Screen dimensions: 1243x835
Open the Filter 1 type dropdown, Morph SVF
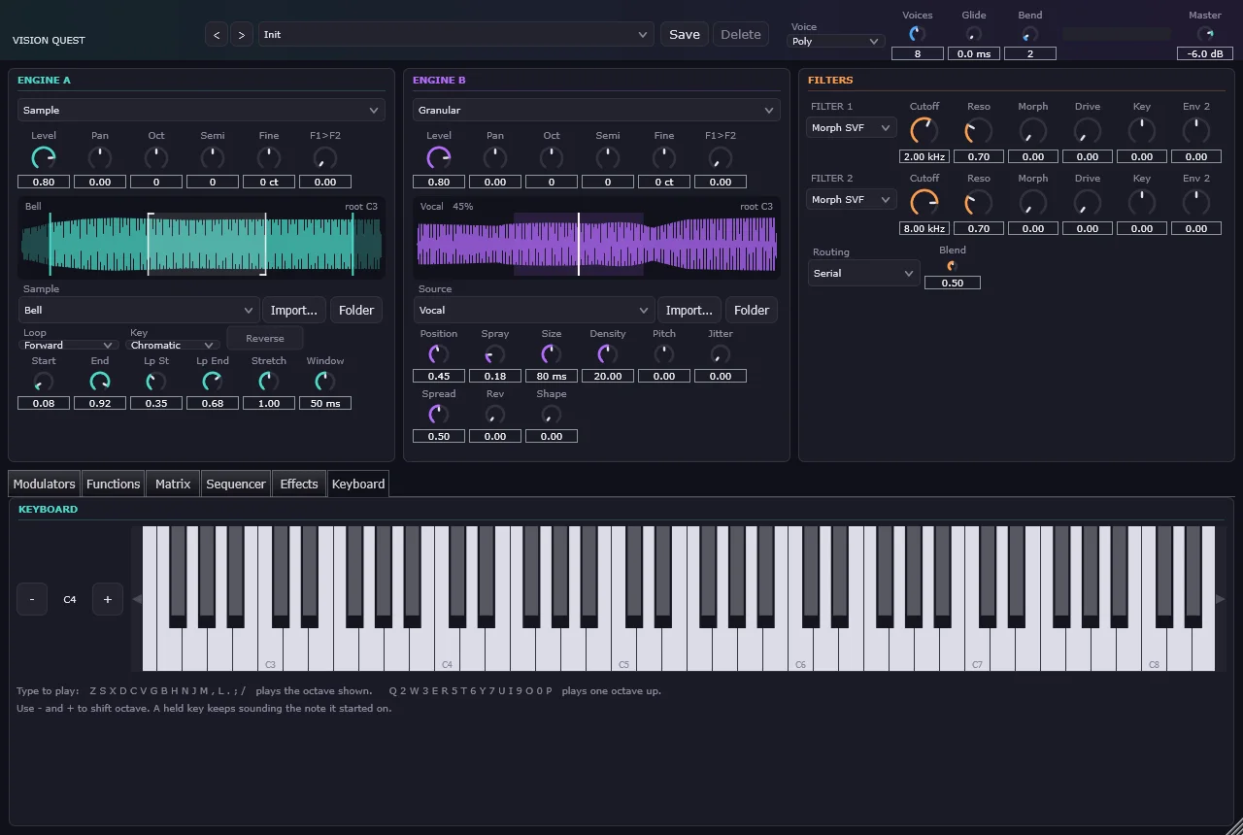point(852,127)
